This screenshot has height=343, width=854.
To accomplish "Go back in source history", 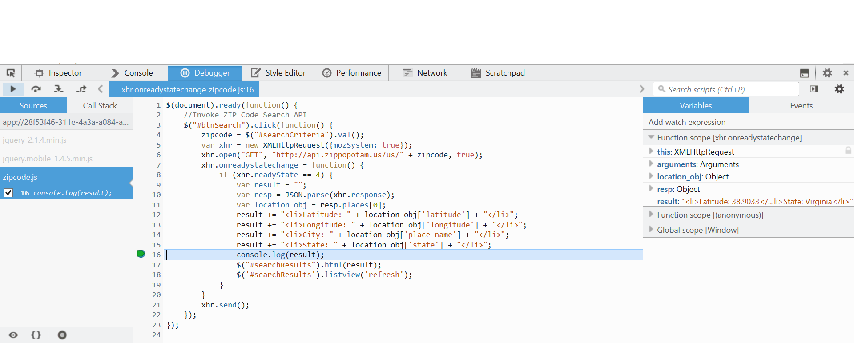I will pos(101,89).
